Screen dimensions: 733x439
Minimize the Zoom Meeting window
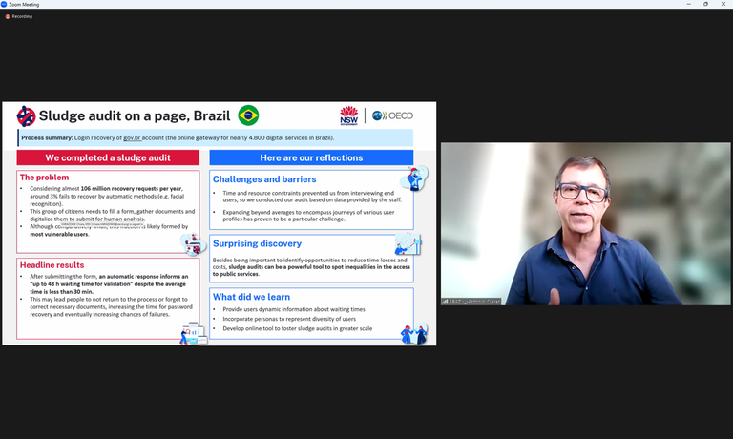coord(688,4)
